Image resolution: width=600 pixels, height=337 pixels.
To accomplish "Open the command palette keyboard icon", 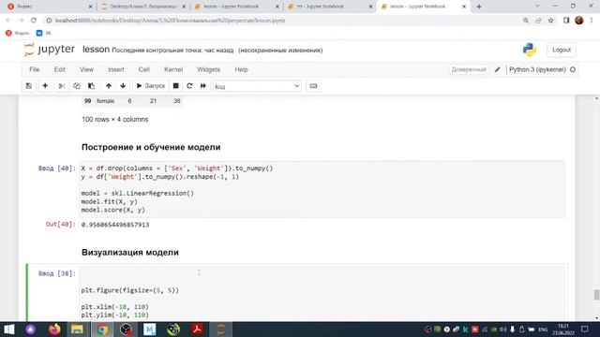I will click(313, 86).
